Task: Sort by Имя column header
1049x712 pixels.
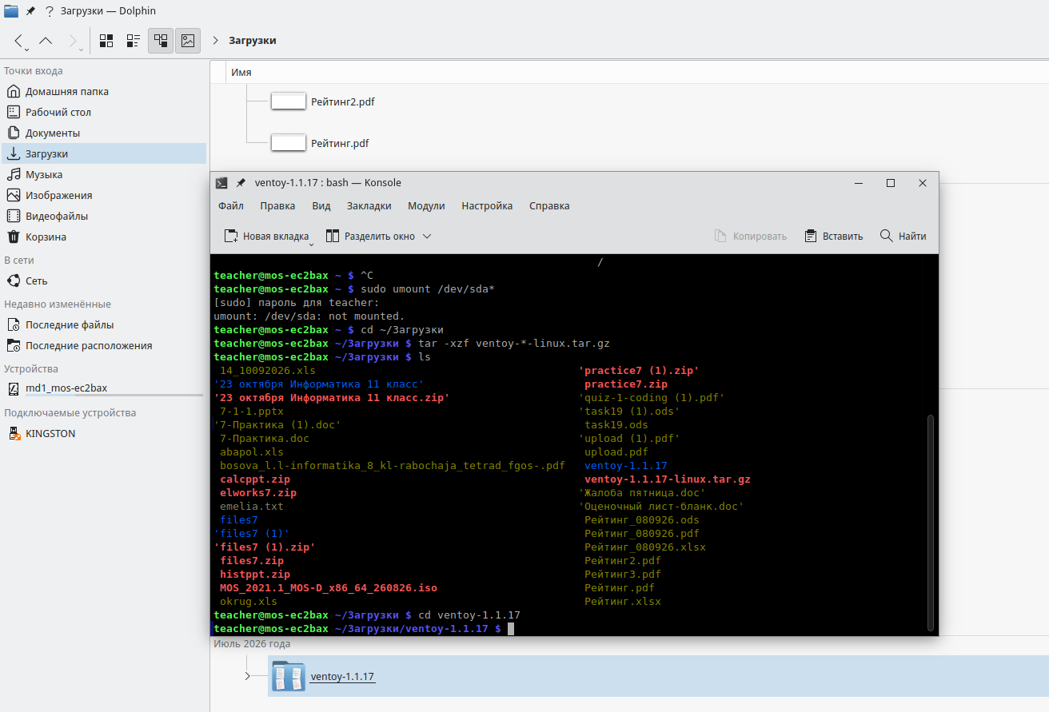Action: 241,72
